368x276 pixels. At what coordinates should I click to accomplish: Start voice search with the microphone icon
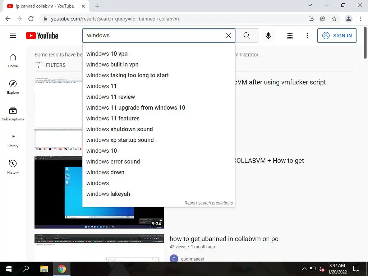[x=268, y=36]
